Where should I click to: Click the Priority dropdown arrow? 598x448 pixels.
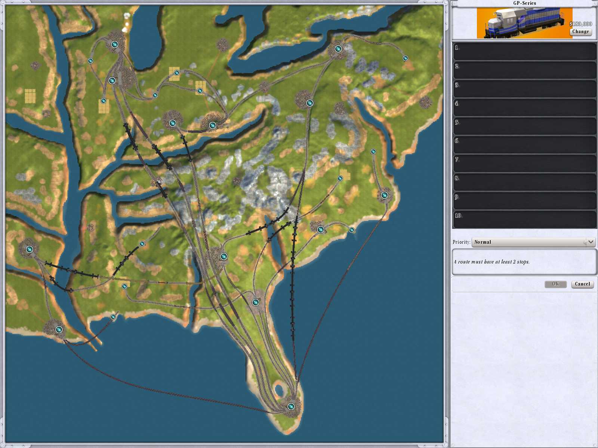click(x=591, y=242)
